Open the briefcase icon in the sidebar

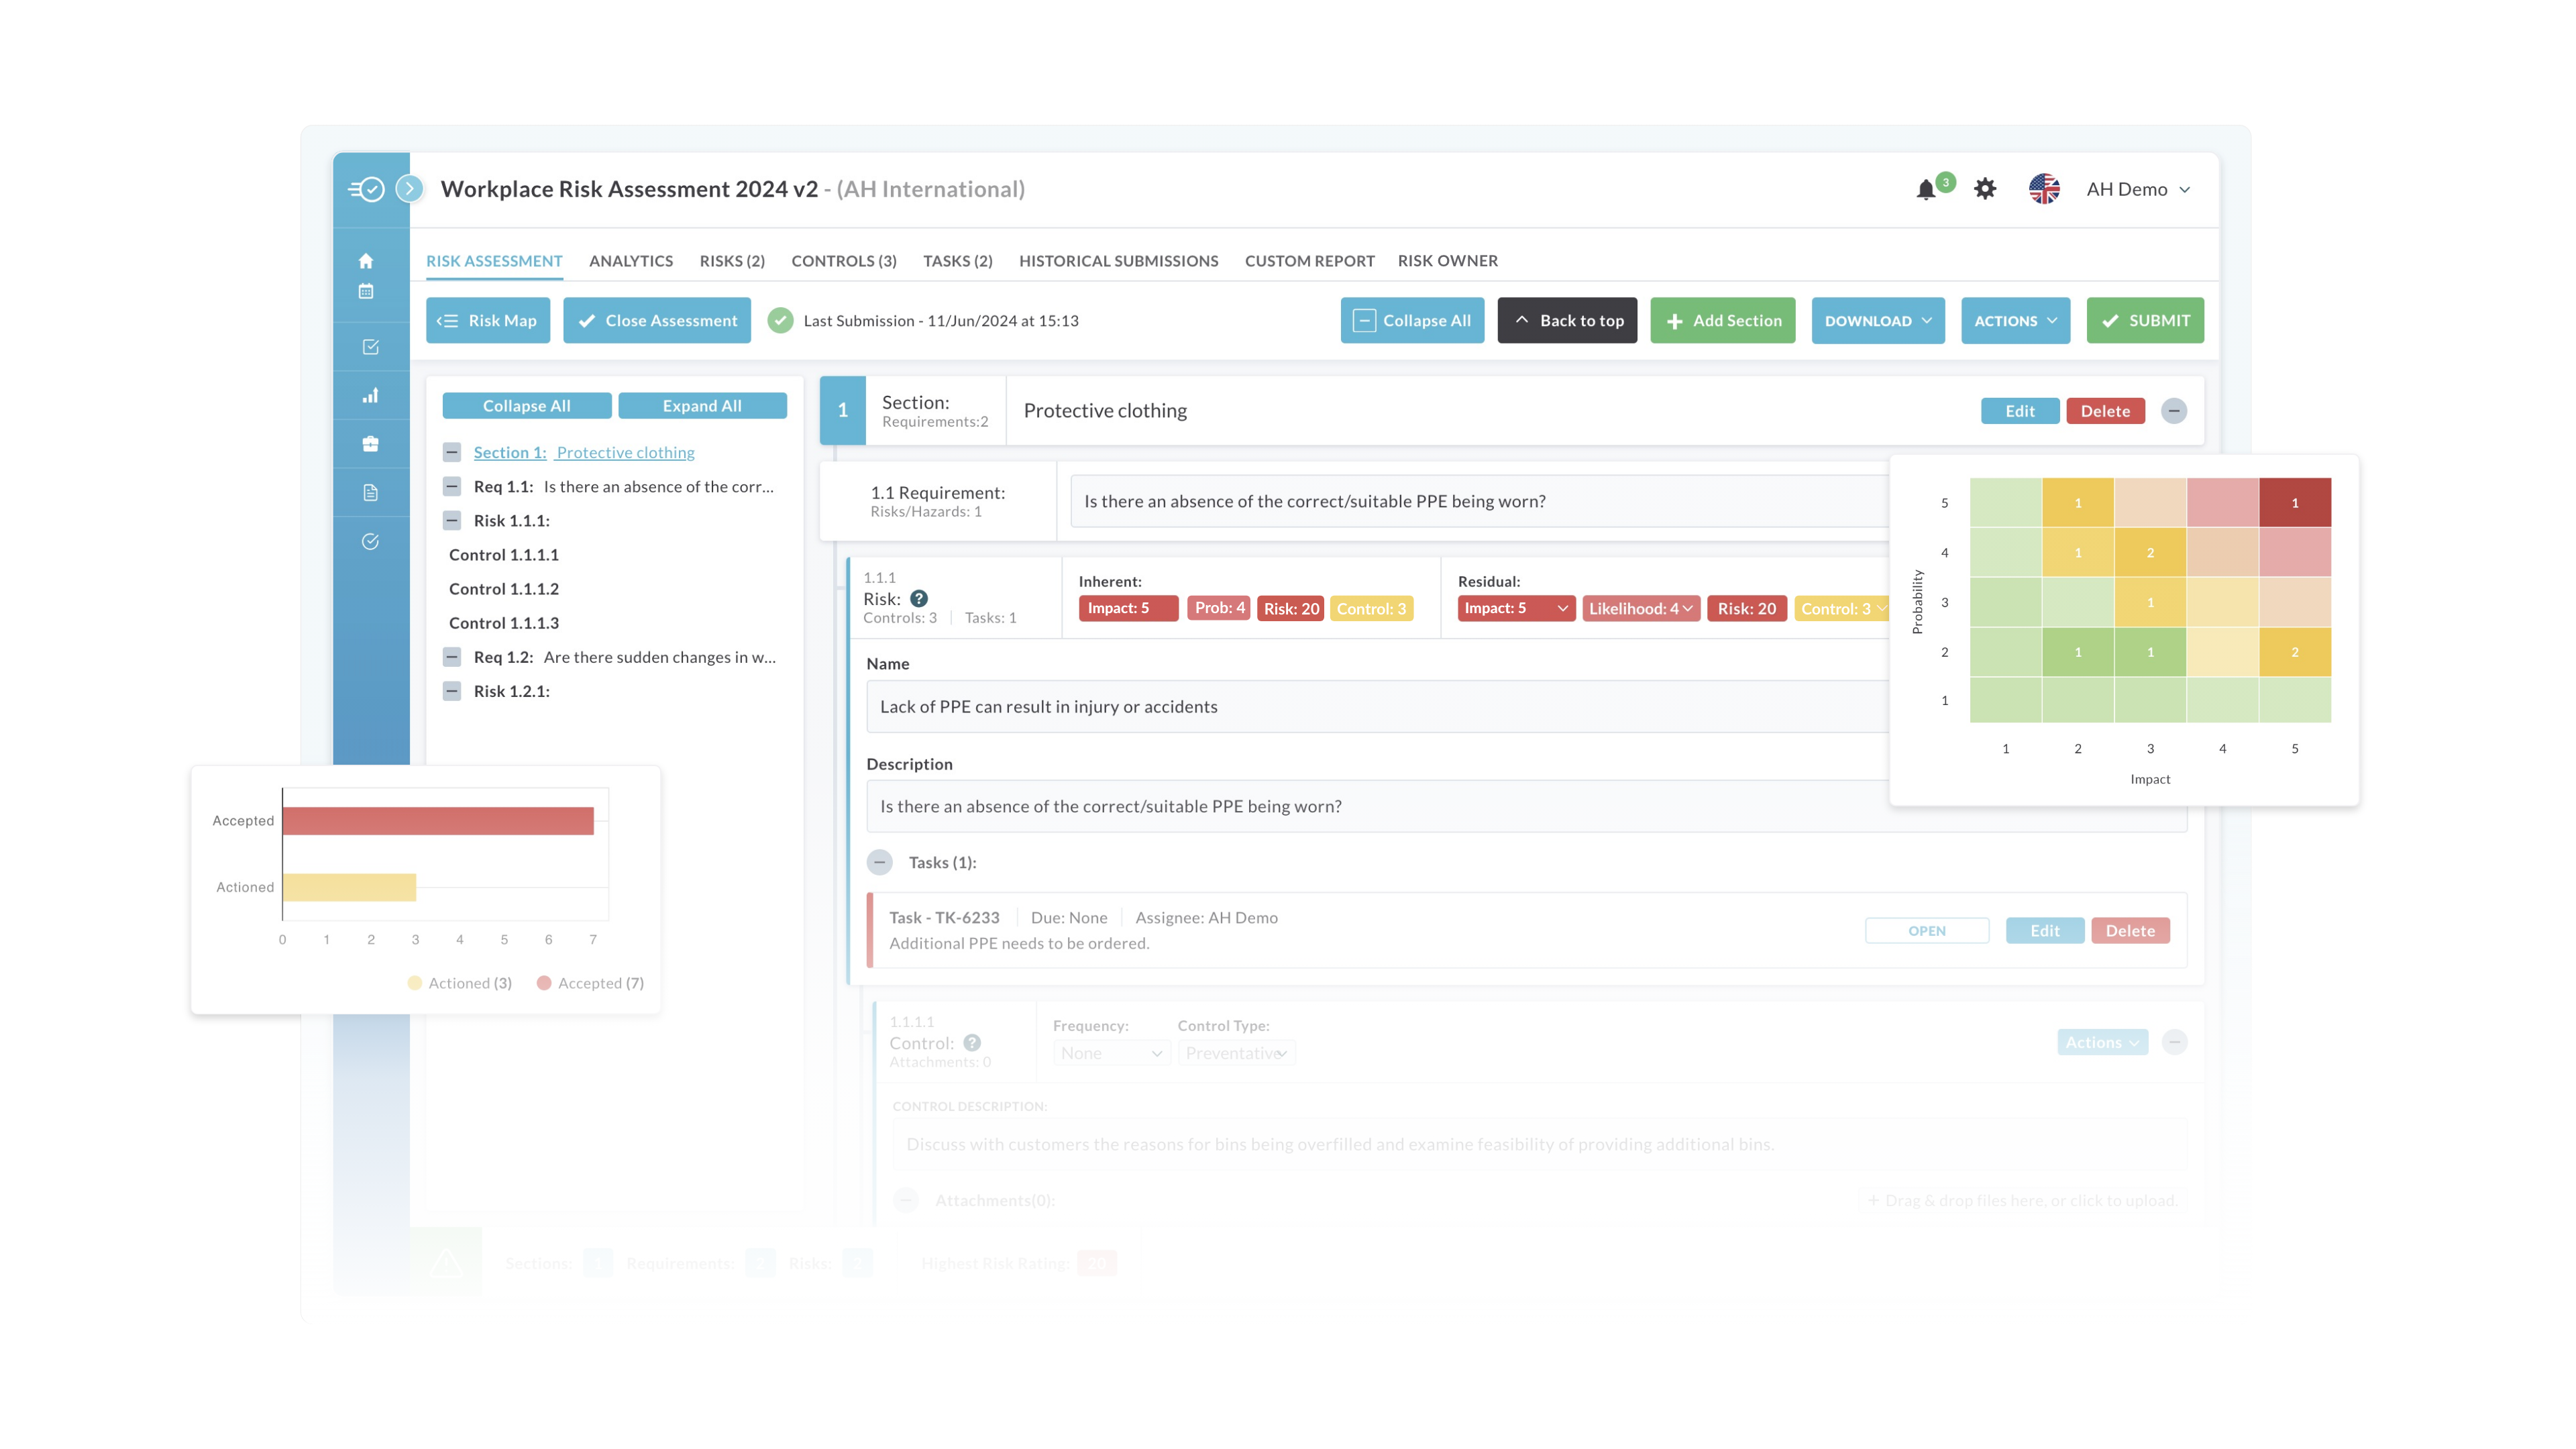[370, 444]
